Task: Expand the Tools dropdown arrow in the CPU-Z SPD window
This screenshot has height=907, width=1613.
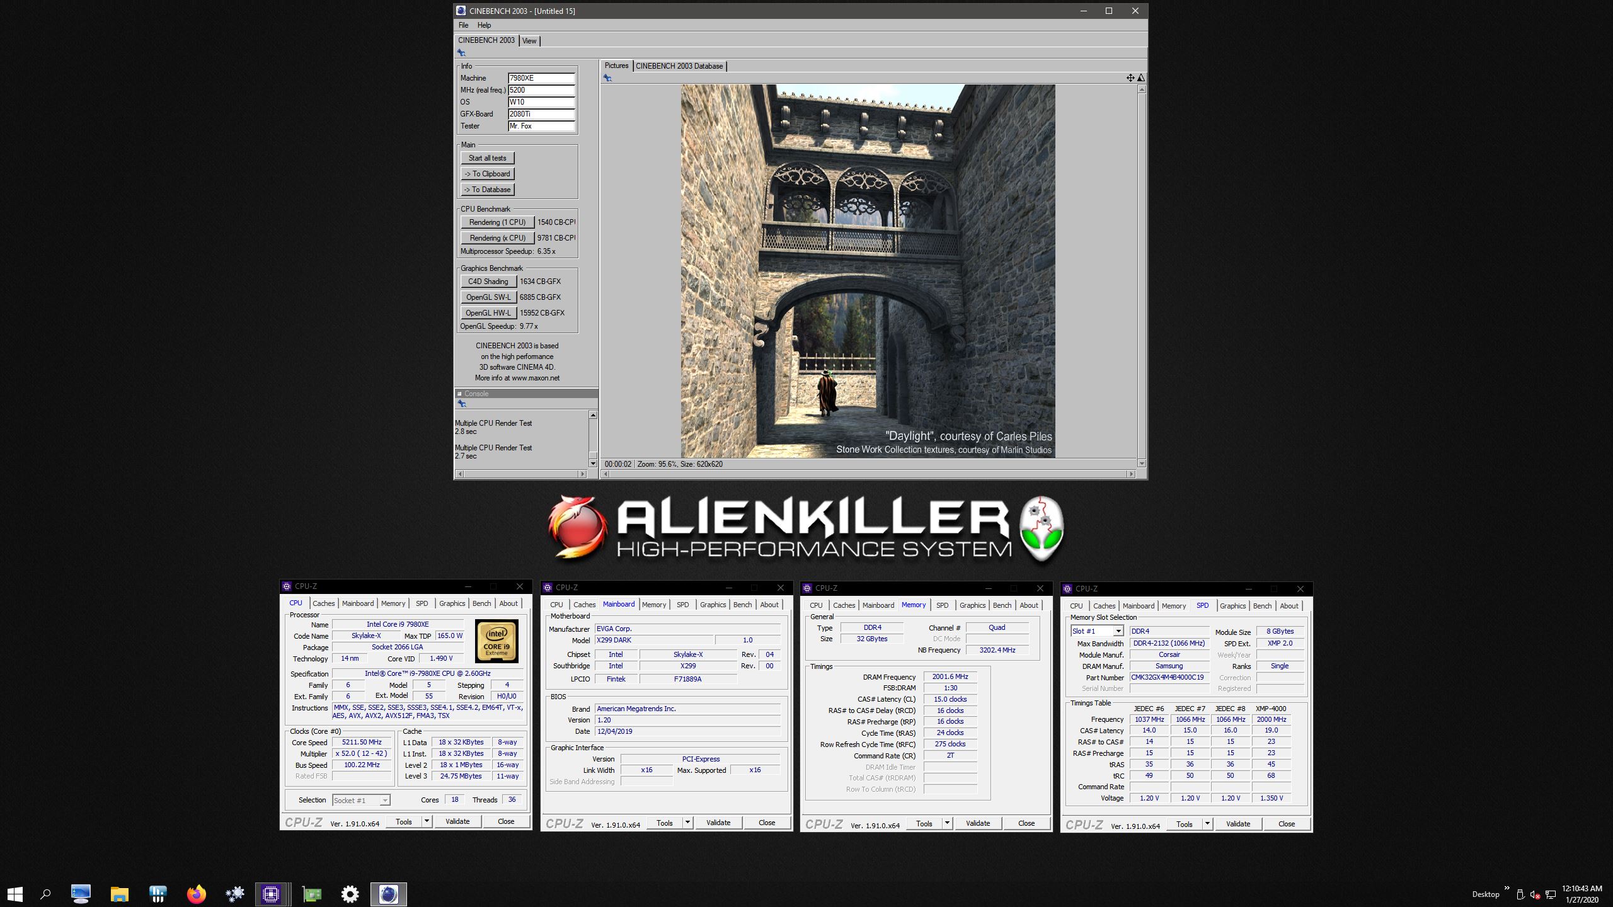Action: 1207,824
